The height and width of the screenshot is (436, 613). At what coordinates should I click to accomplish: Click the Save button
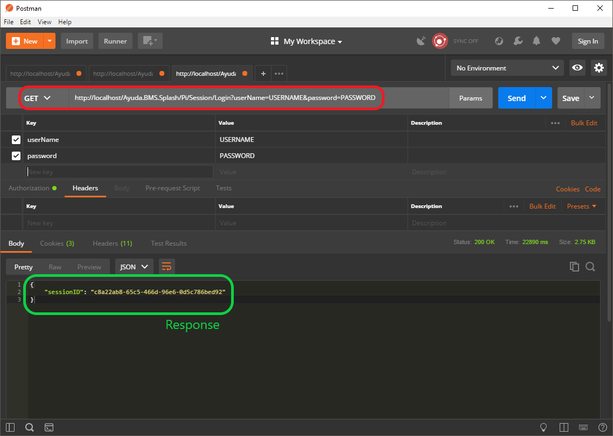point(571,98)
